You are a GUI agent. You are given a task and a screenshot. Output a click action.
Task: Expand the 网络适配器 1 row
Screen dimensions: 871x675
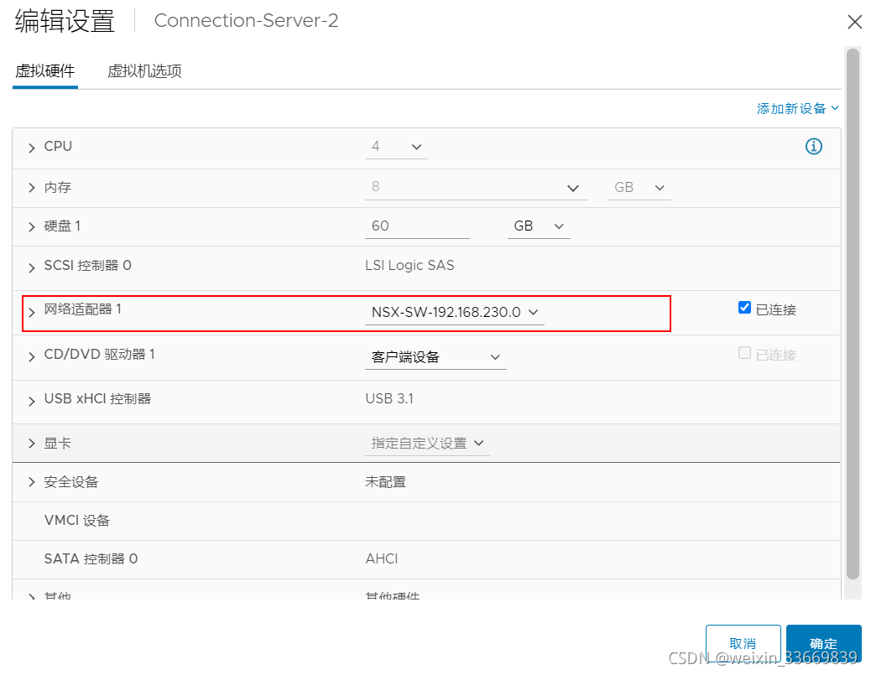(32, 312)
